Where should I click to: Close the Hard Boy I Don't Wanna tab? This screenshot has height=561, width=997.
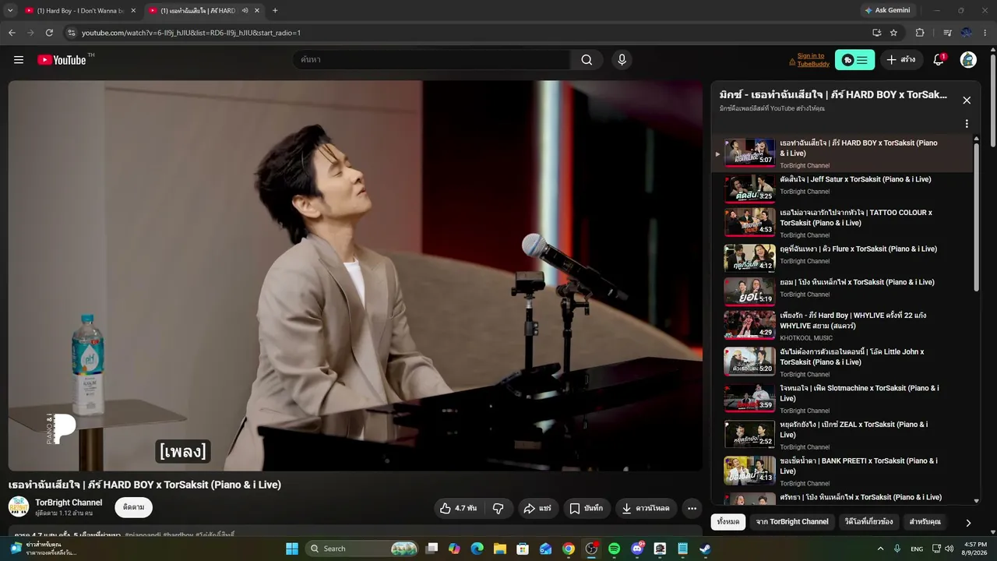133,11
